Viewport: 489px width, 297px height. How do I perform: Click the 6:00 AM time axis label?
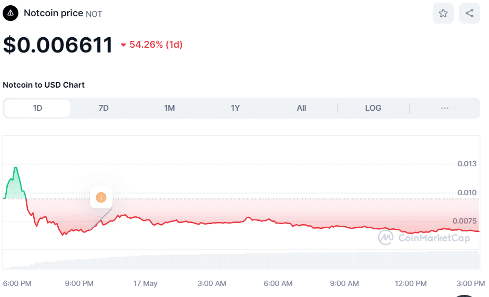point(278,283)
